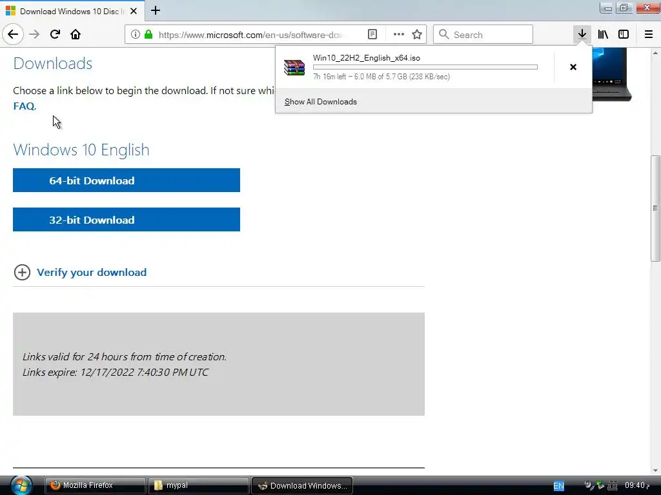Show sidebars toolbar button
This screenshot has width=661, height=495.
[624, 35]
